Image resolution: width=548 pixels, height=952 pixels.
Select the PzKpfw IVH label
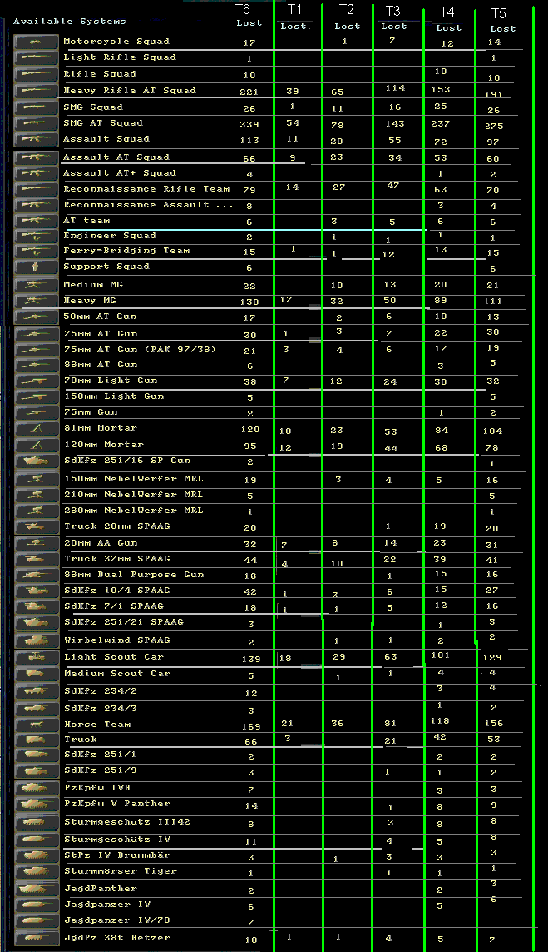pyautogui.click(x=97, y=787)
